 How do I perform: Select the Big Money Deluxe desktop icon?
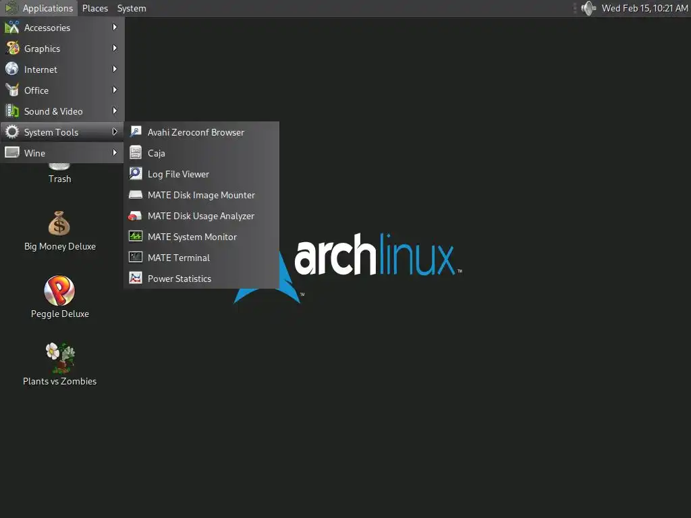(59, 223)
